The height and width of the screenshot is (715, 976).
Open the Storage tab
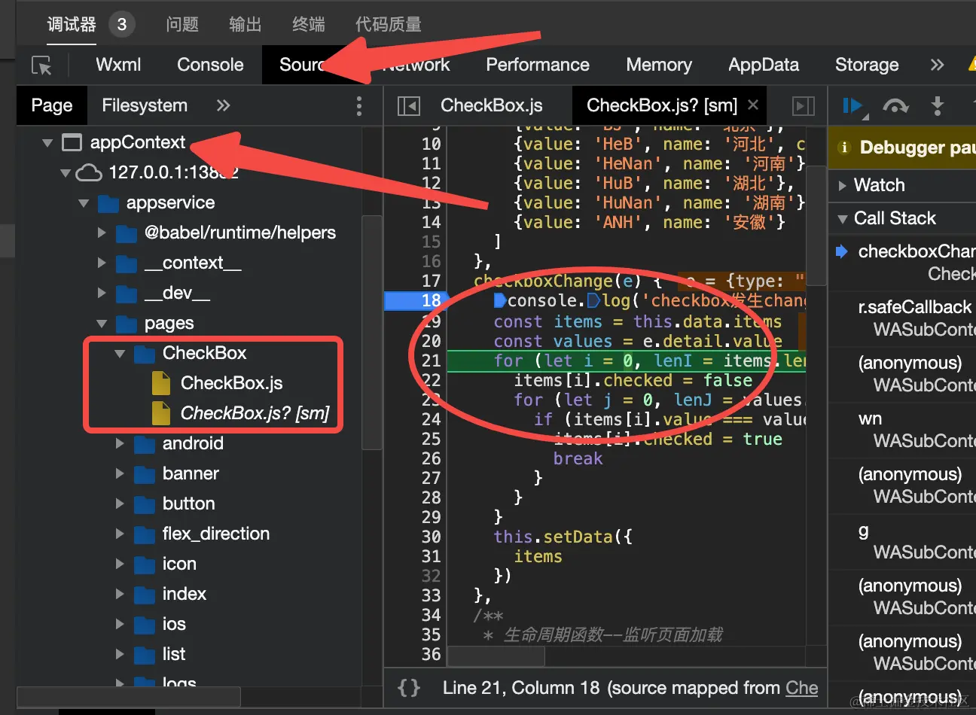point(867,65)
